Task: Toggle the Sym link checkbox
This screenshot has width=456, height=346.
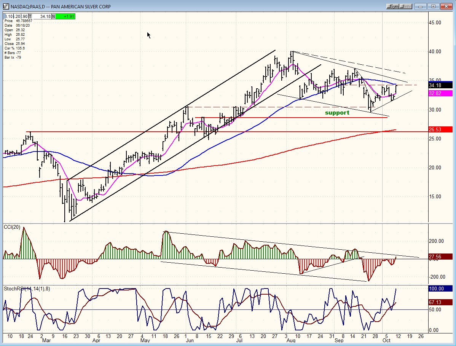Action: pyautogui.click(x=392, y=6)
